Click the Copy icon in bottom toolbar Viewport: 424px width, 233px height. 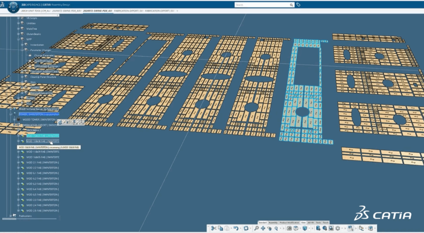pyautogui.click(x=221, y=228)
